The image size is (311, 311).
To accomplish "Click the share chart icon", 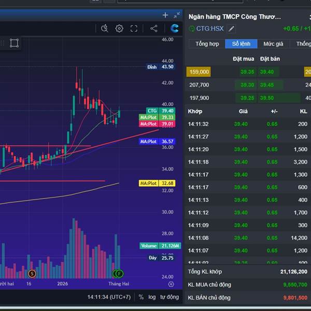I will tap(153, 29).
